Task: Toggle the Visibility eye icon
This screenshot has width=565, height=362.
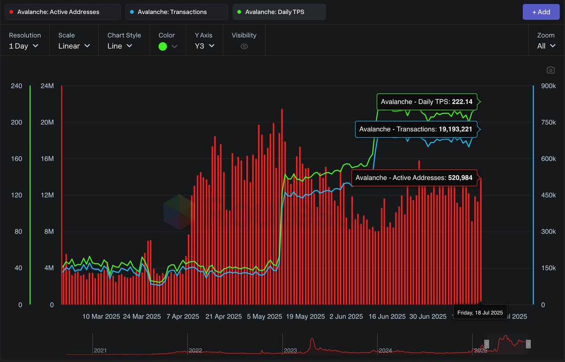Action: click(244, 47)
